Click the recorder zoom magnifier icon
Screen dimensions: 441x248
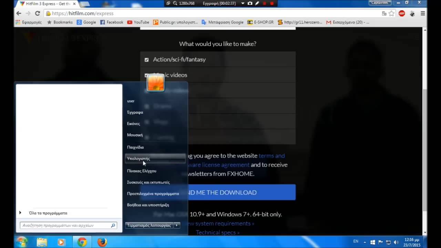click(175, 3)
